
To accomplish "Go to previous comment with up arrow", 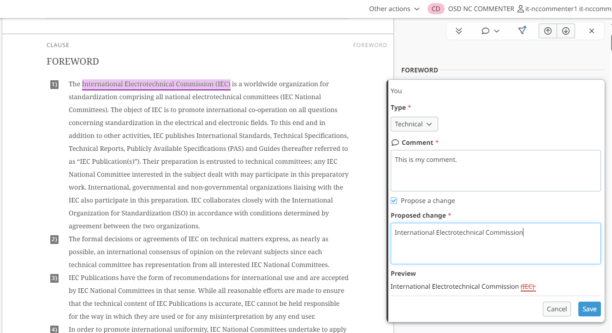I will tap(547, 31).
